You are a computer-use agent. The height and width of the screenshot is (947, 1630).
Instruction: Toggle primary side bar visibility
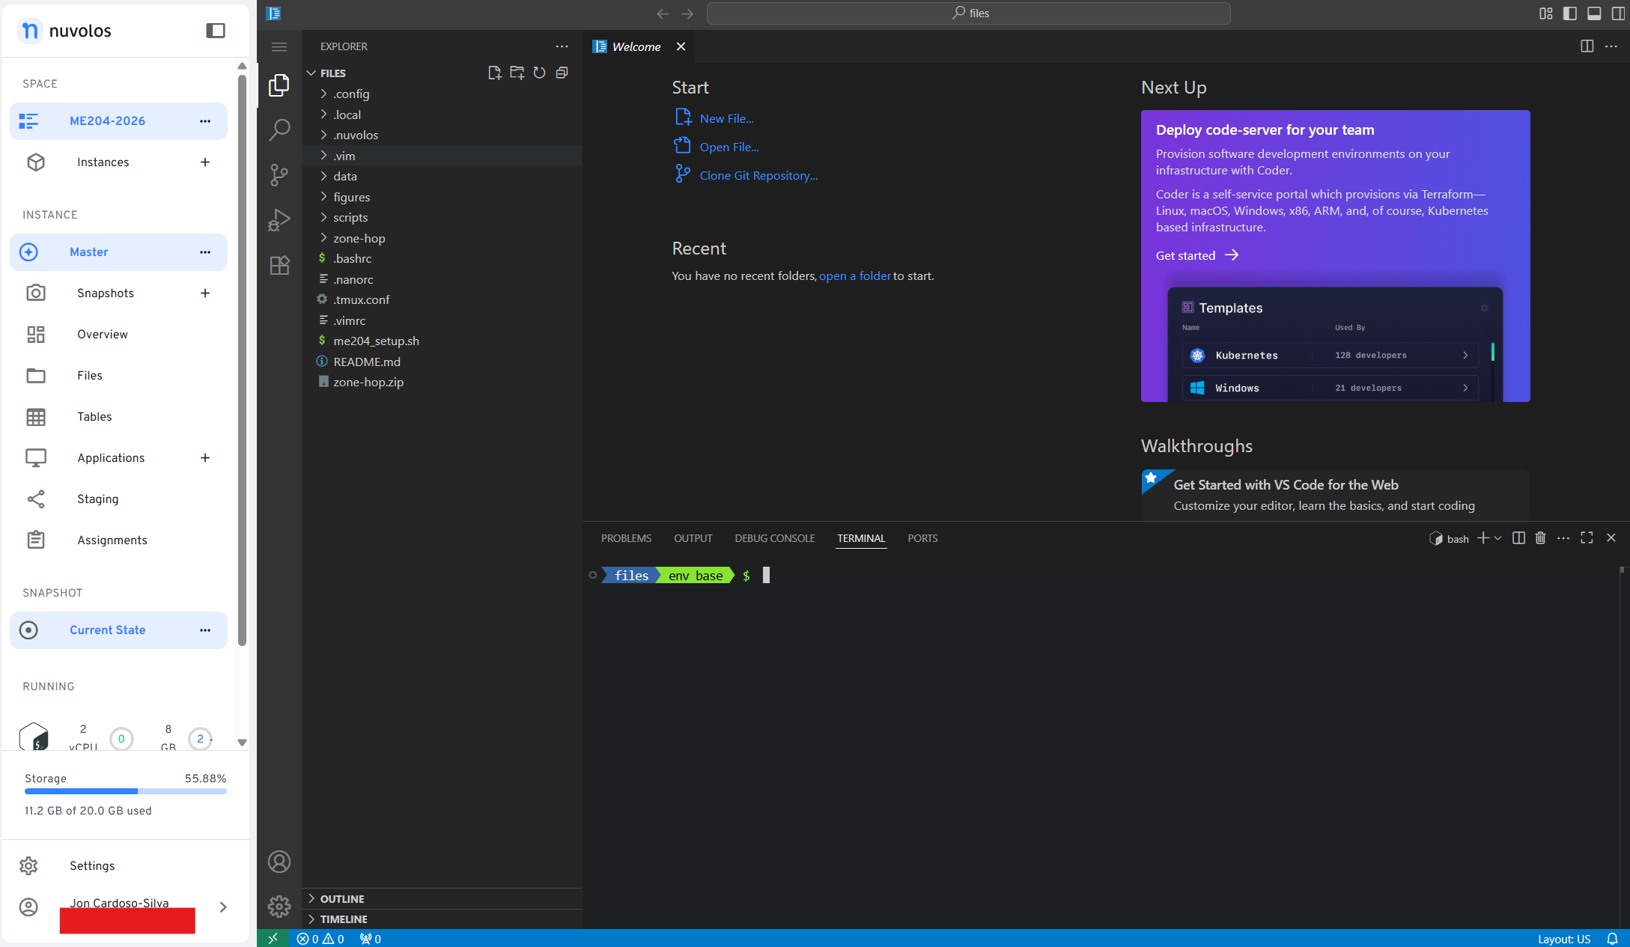(1570, 13)
